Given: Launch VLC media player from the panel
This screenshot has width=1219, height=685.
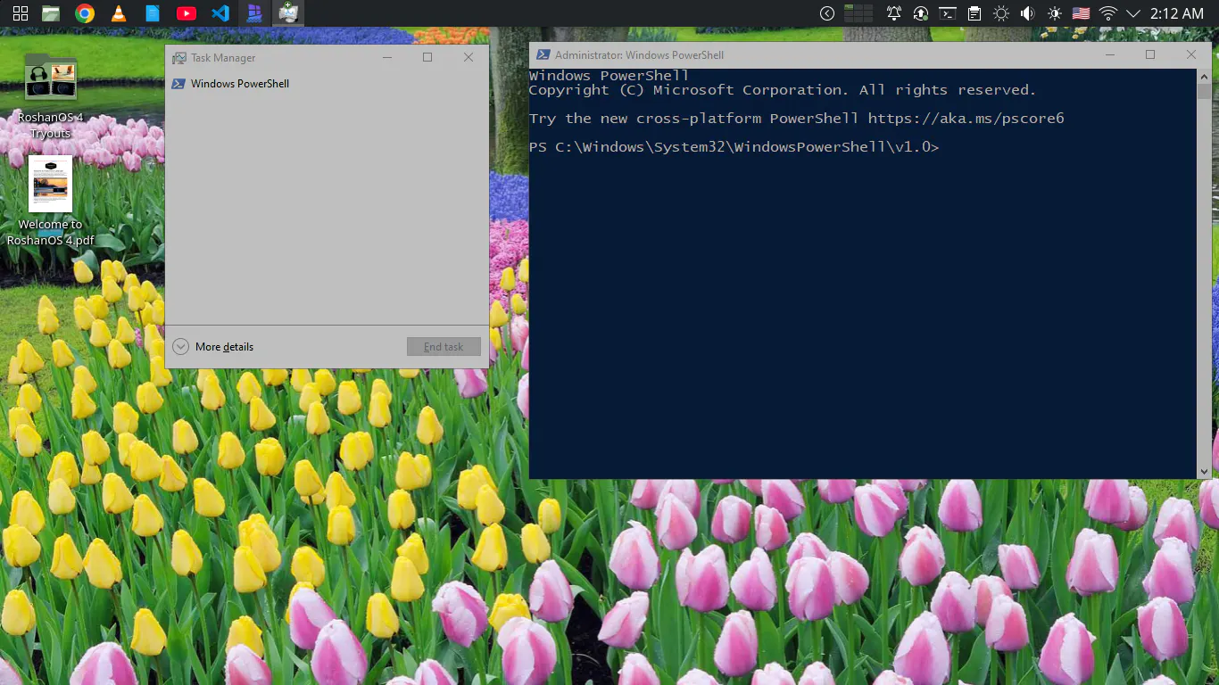Looking at the screenshot, I should (119, 13).
